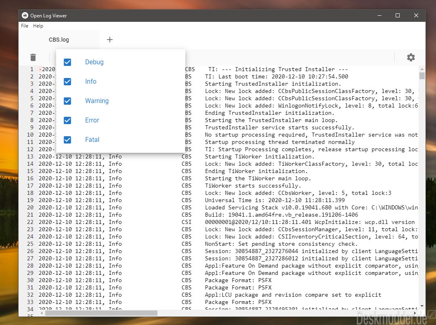Toggle the Warning level checkbox

67,101
